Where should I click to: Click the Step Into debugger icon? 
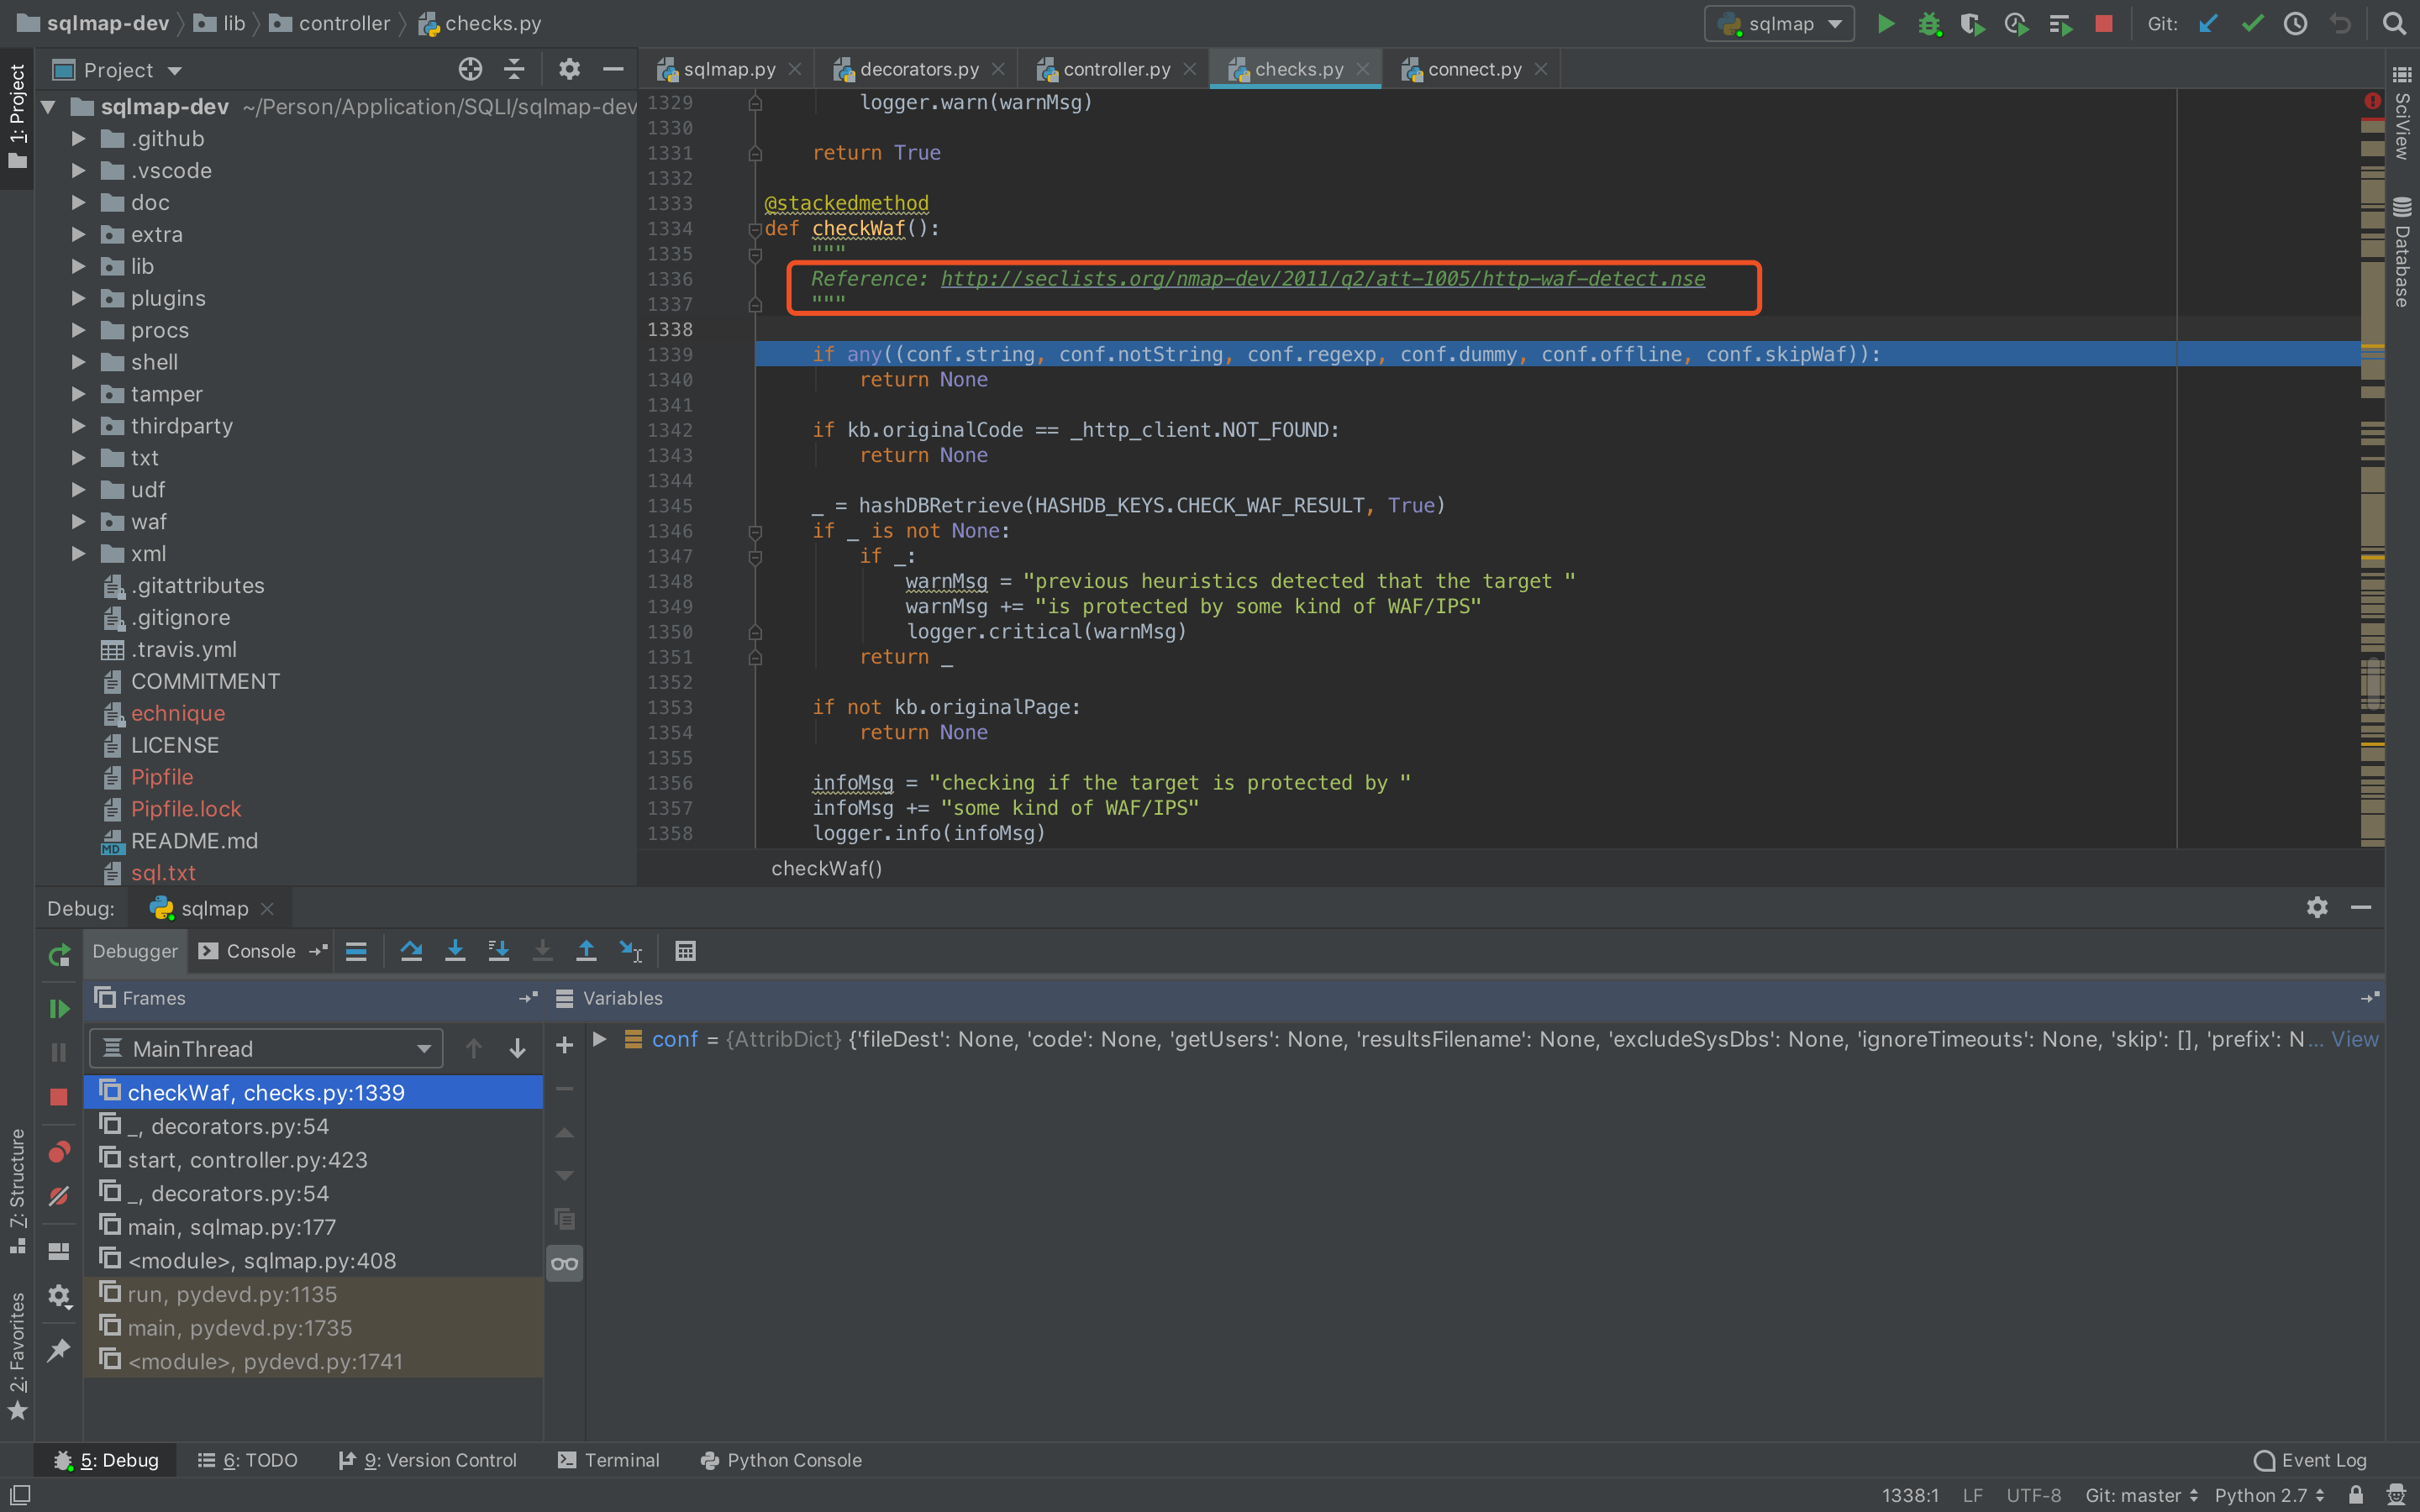(455, 951)
